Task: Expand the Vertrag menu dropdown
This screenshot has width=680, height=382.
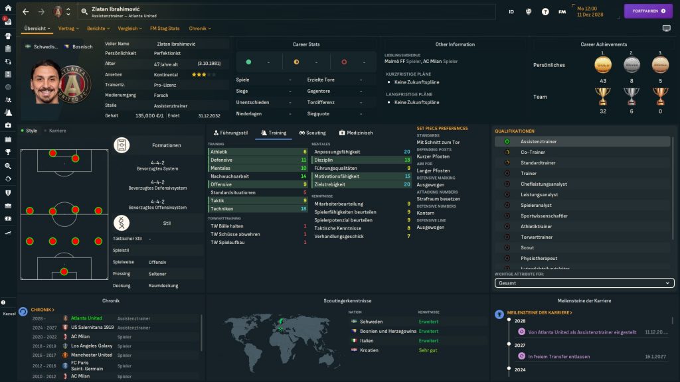Action: pos(68,29)
